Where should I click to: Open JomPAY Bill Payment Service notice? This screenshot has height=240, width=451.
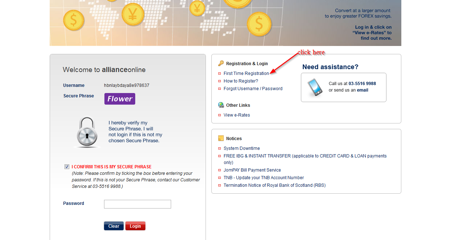coord(252,170)
